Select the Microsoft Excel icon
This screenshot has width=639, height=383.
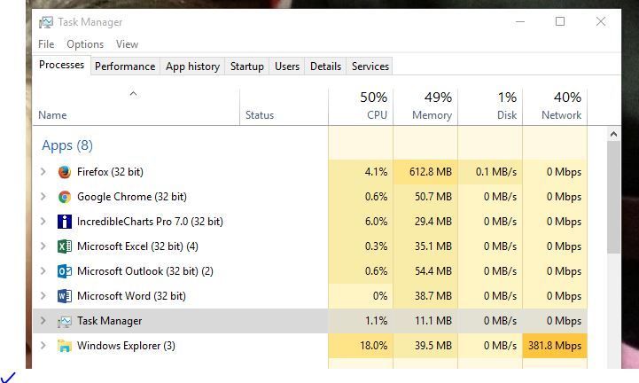[x=65, y=246]
